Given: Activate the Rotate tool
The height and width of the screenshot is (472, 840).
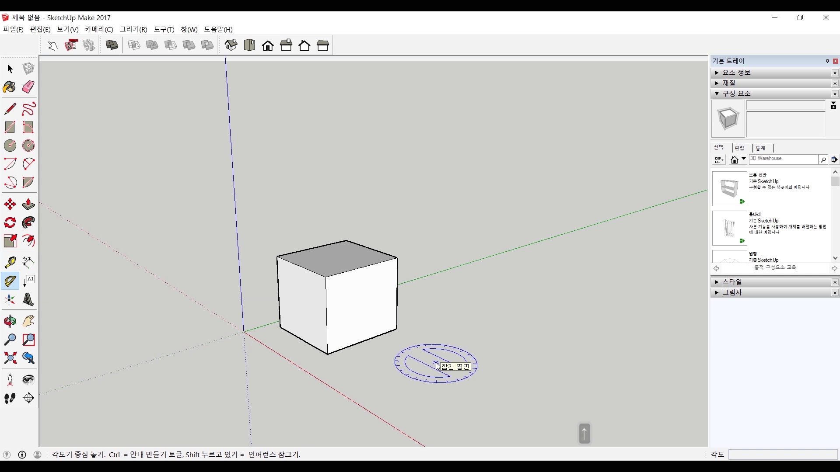Looking at the screenshot, I should 10,222.
